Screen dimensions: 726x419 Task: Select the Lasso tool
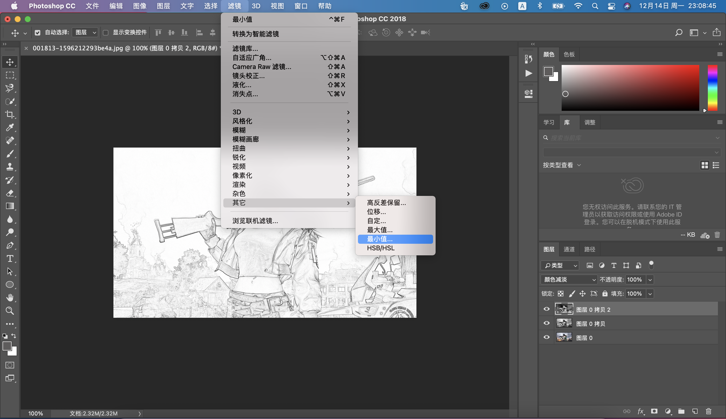10,88
